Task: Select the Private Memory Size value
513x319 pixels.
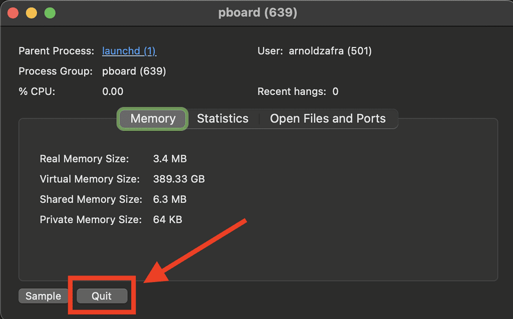Action: point(167,219)
